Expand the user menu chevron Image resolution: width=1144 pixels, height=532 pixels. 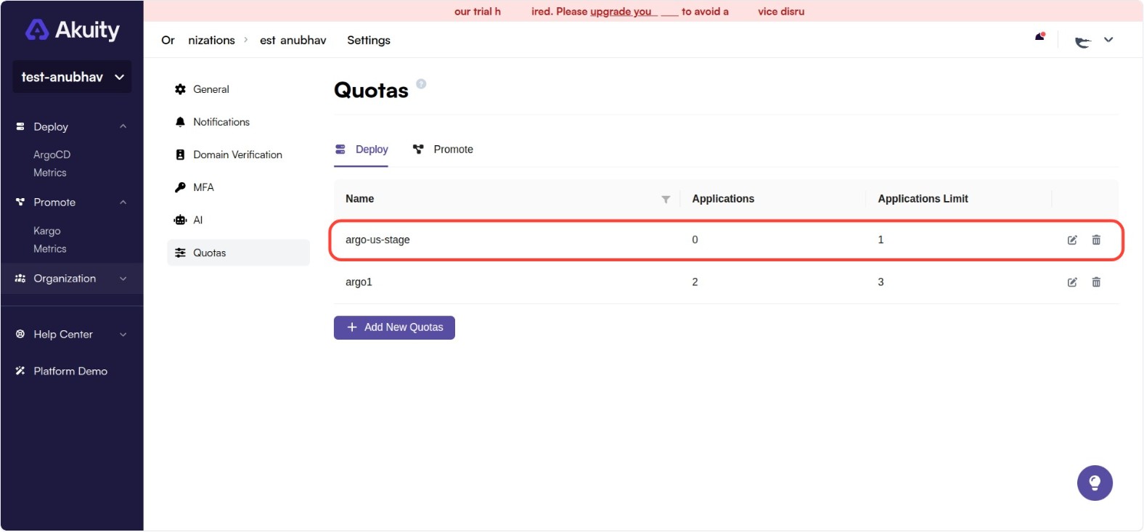[x=1108, y=40]
